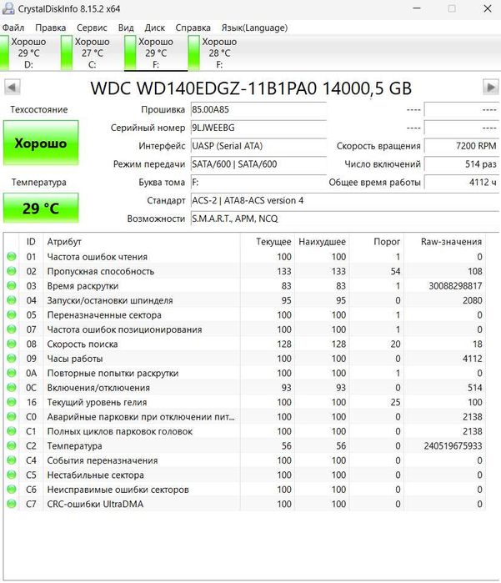Click the CrystalDiskInfo app icon in title bar

[x=8, y=8]
